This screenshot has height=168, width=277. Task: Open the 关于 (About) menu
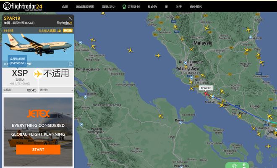tap(179, 7)
